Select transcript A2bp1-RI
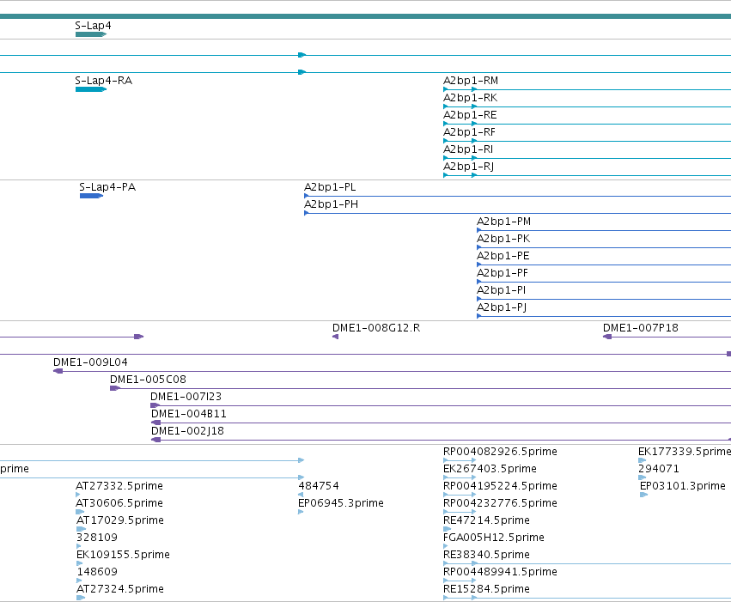 [468, 149]
